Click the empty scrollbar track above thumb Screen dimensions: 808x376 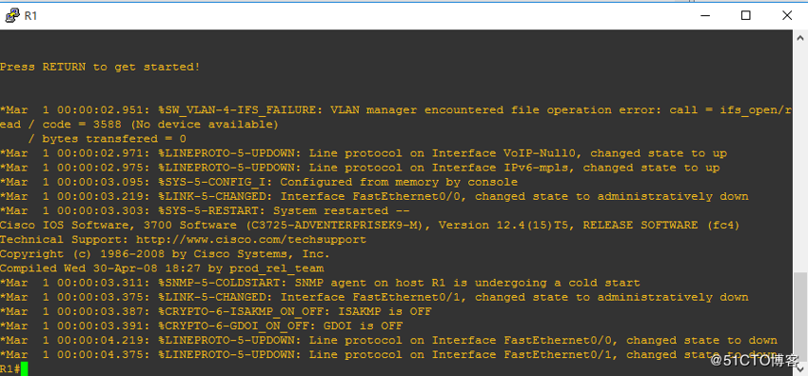[800, 159]
